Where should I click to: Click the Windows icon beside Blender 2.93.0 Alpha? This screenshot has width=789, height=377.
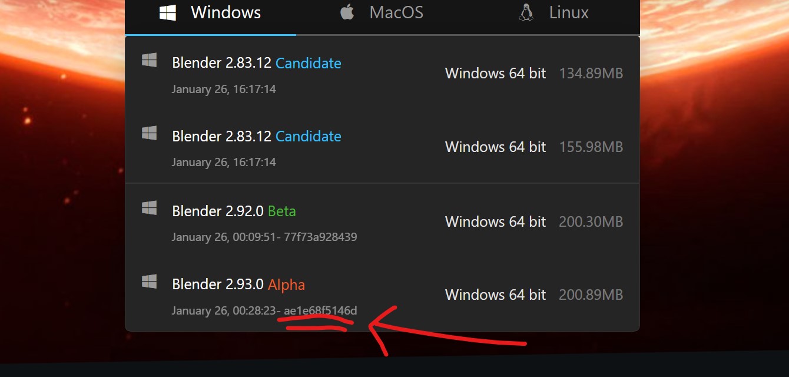pos(150,280)
